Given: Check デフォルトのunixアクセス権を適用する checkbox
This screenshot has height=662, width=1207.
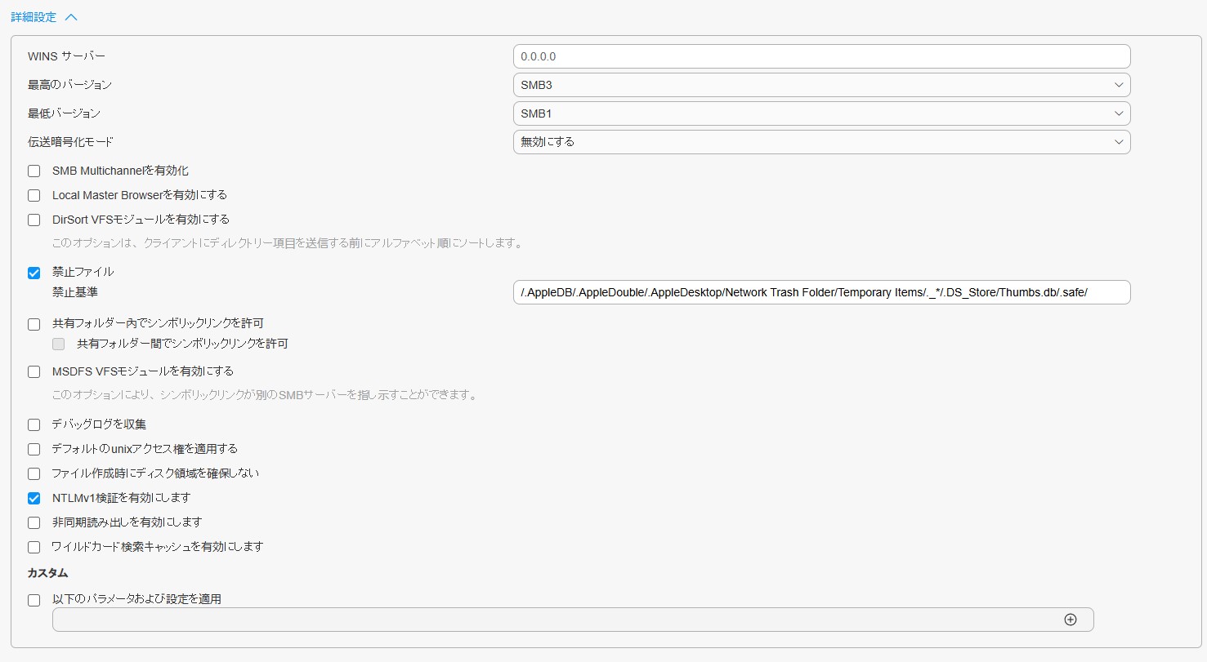Looking at the screenshot, I should tap(34, 450).
